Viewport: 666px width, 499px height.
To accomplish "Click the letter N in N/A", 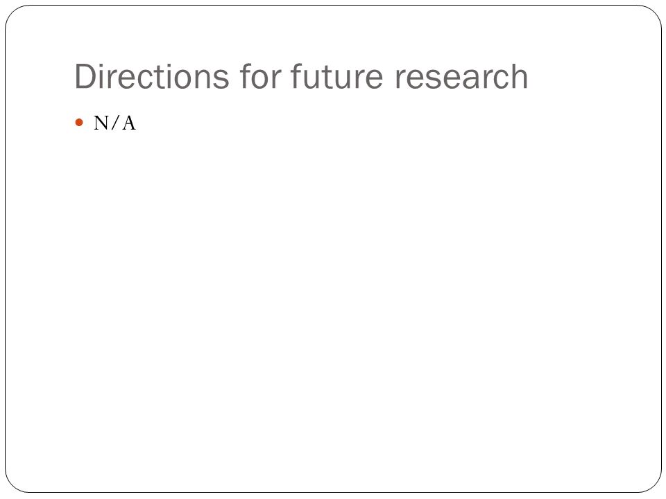I will coord(101,123).
